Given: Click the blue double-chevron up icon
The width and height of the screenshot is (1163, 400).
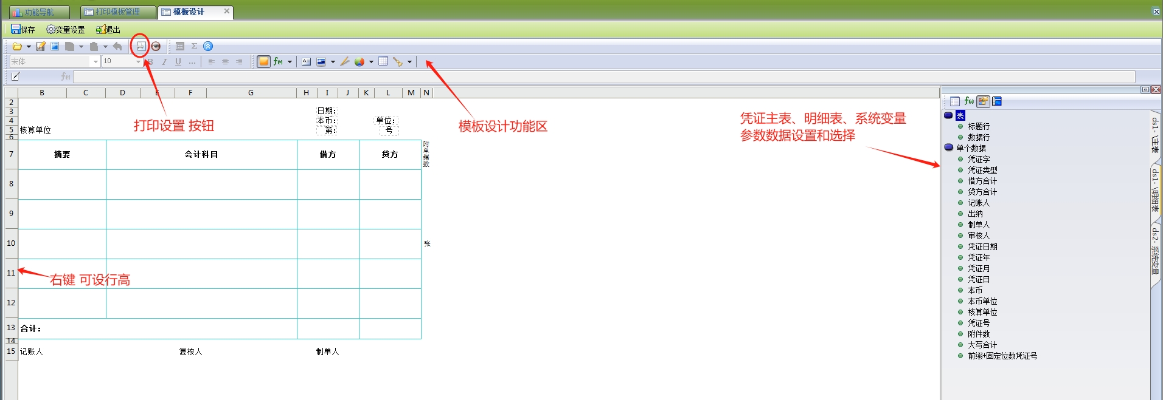Looking at the screenshot, I should (208, 46).
